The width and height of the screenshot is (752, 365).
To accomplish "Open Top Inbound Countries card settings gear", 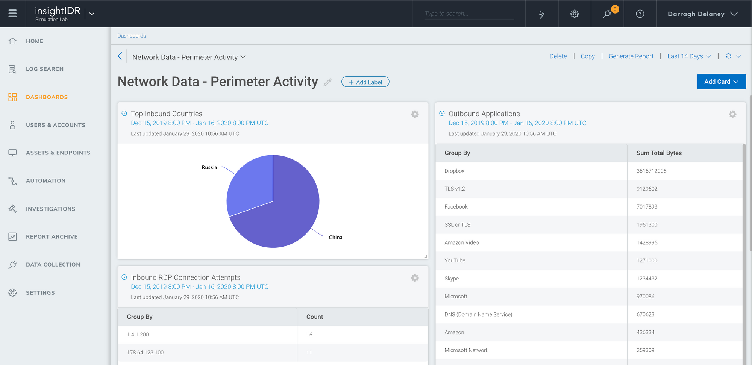I will [415, 114].
